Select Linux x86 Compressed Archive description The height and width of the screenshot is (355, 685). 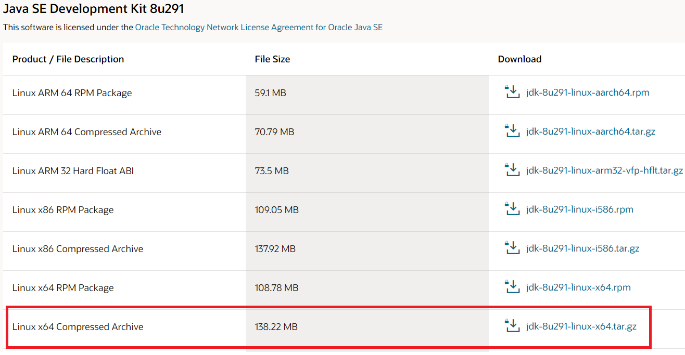click(x=78, y=249)
